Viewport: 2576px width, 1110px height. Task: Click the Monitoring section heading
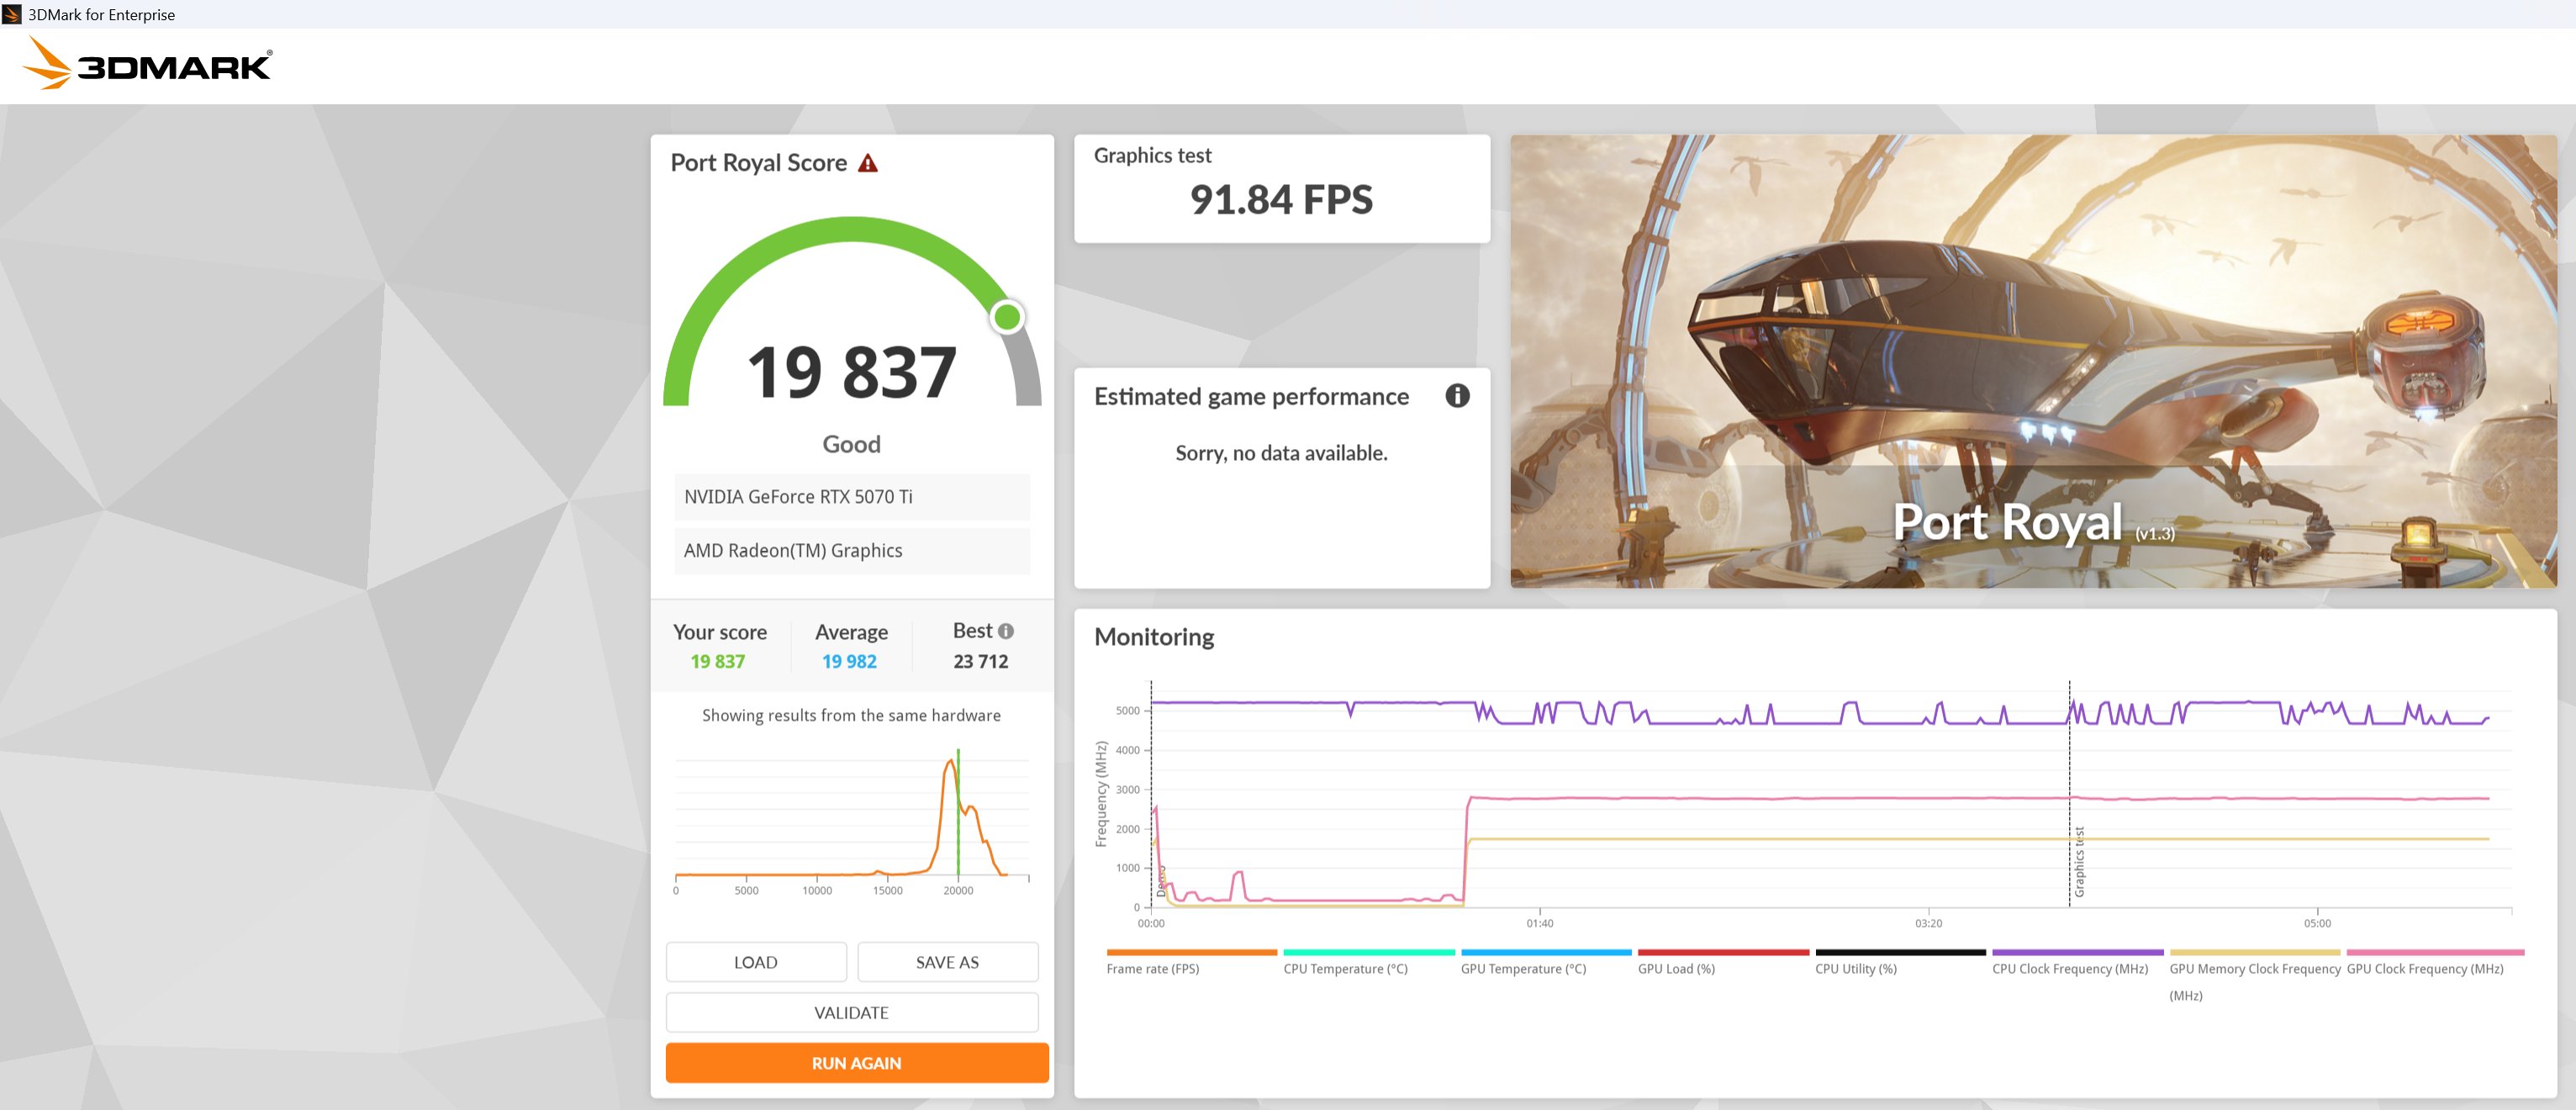(1154, 637)
